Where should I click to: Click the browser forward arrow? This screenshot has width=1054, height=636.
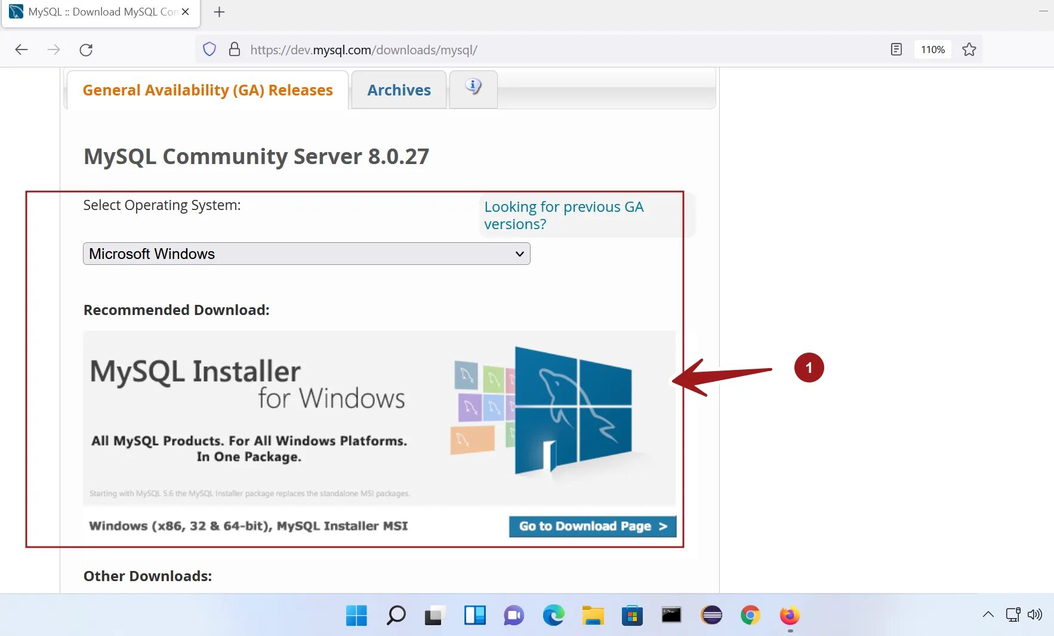(54, 50)
